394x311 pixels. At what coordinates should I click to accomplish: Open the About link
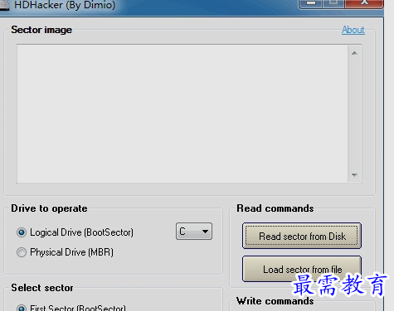click(353, 30)
